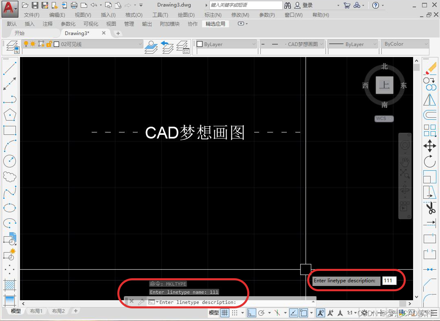440x321 pixels.
Task: Toggle the layer on/off light bulb
Action: [27, 43]
